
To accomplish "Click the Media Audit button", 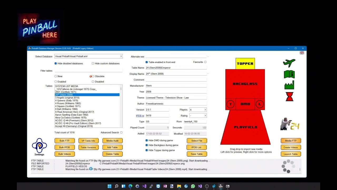I will [112, 141].
